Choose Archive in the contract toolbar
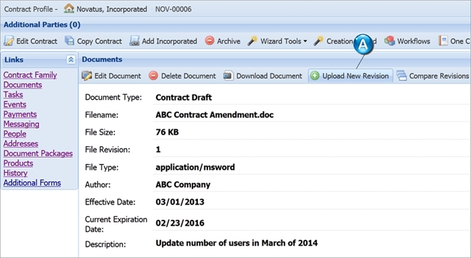This screenshot has height=258, width=471. (223, 41)
